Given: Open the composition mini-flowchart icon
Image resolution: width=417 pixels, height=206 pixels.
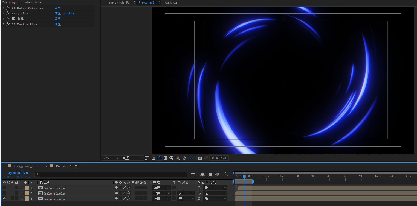Looking at the screenshot, I should click(x=193, y=174).
